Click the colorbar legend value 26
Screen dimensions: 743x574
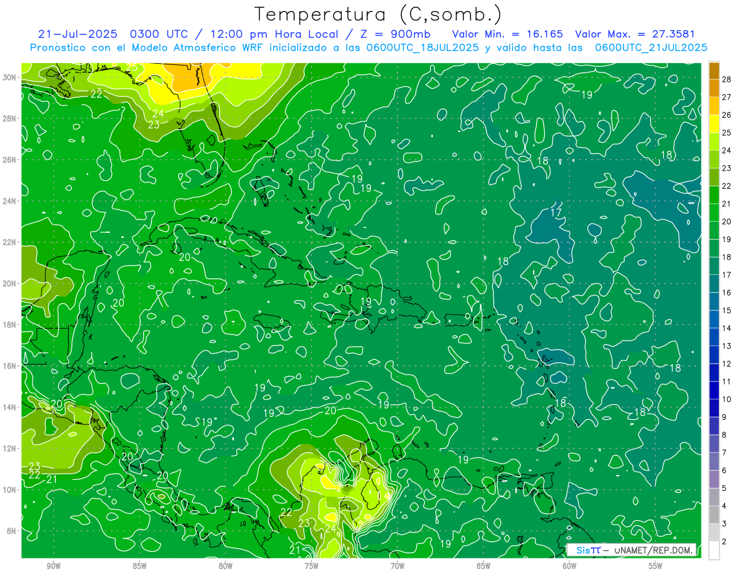click(x=727, y=115)
